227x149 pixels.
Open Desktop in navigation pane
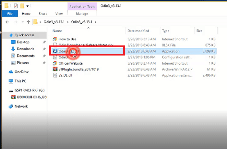23,42
